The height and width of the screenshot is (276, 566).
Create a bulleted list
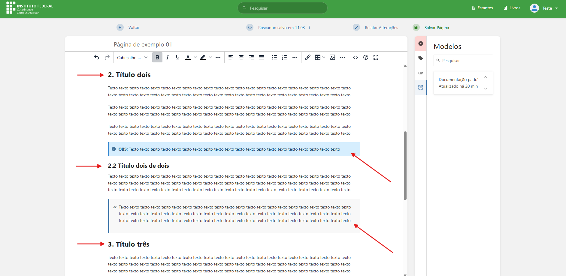274,57
